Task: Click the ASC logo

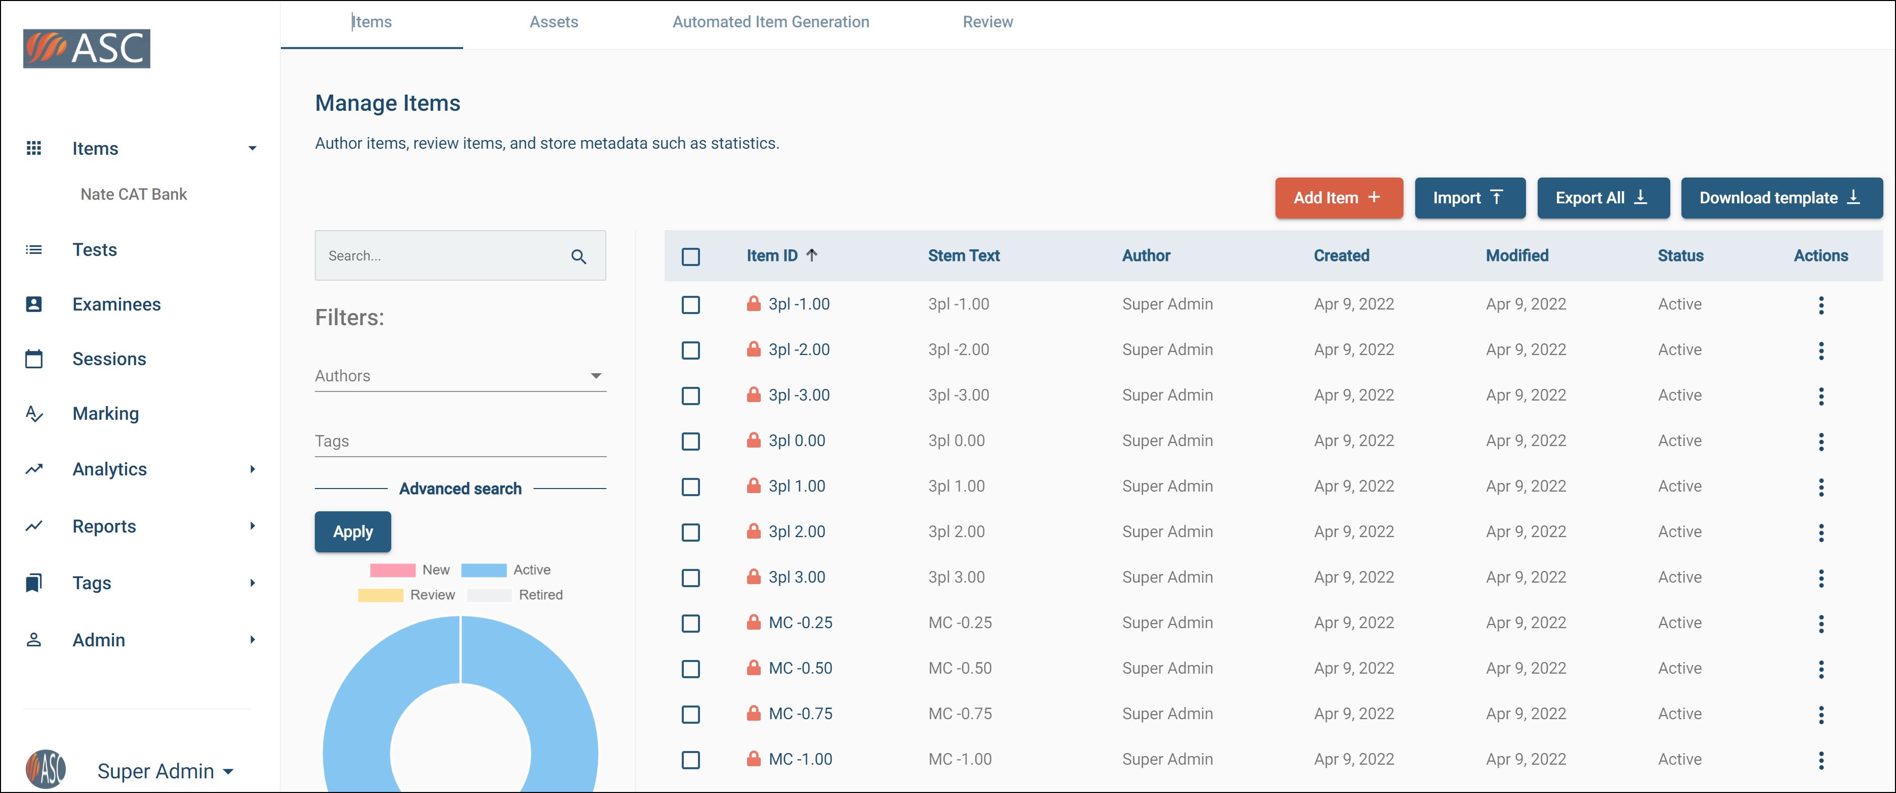Action: 87,49
